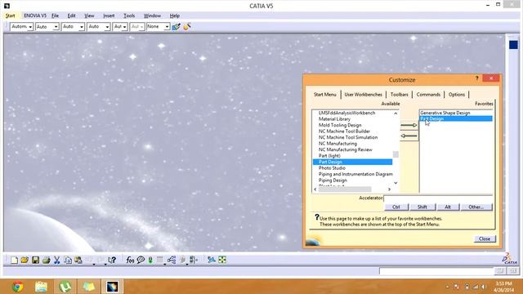Open Google Chrome from the taskbar
The height and width of the screenshot is (294, 523).
coord(18,287)
